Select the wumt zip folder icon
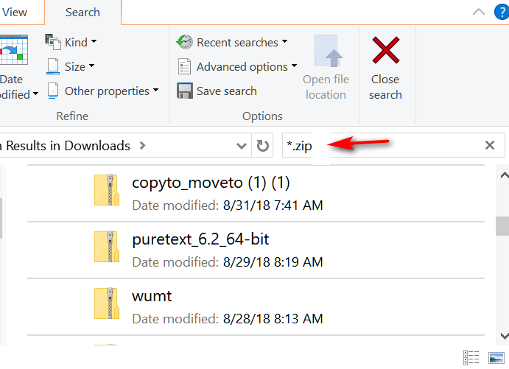 click(107, 303)
